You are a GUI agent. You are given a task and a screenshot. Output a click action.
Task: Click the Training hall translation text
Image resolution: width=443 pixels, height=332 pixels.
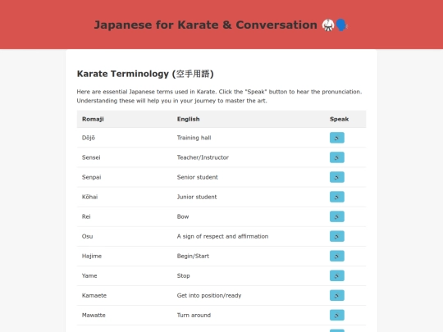[194, 138]
